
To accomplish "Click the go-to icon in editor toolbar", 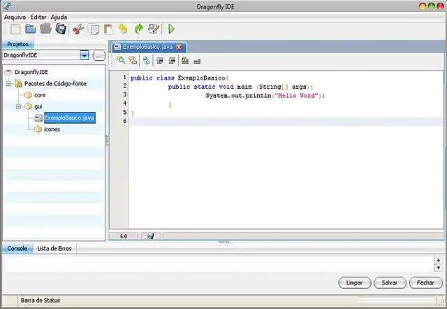I will (146, 60).
